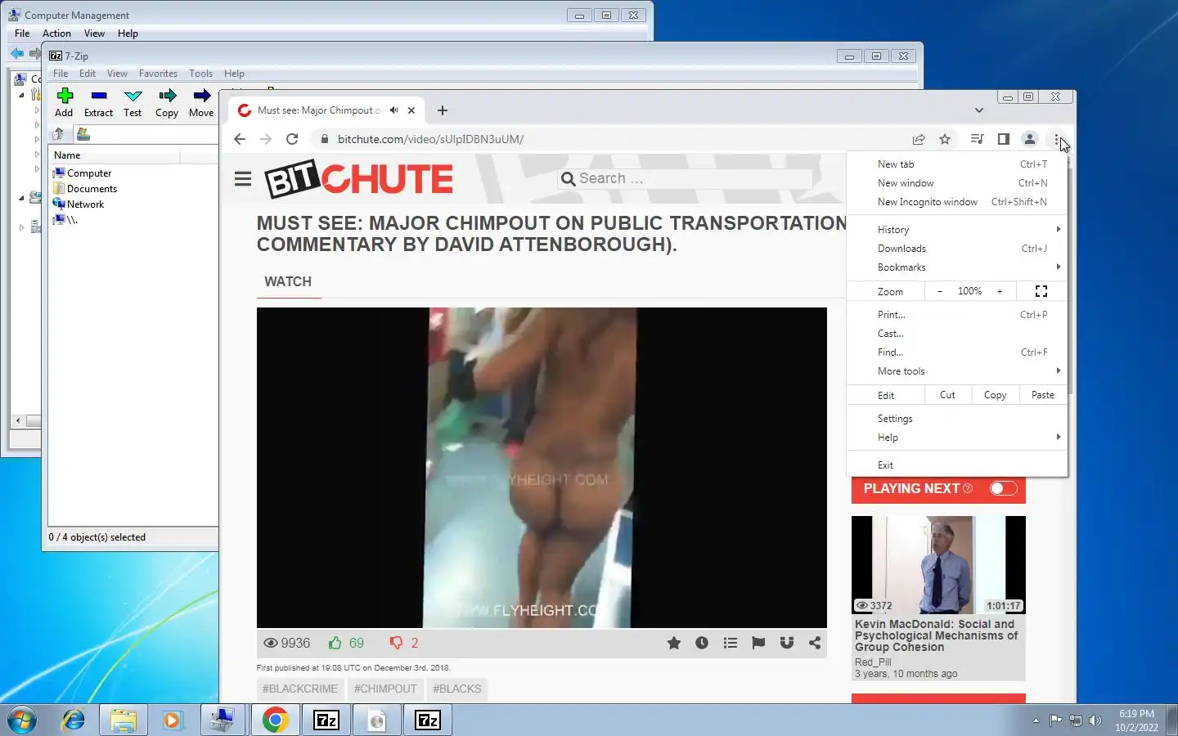Open the Kevin MacDonald video thumbnail
Screen dimensions: 1178x736
click(938, 565)
